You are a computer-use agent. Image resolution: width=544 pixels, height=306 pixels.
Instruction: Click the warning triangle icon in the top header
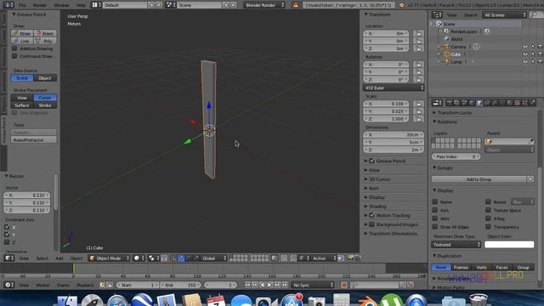[296, 5]
